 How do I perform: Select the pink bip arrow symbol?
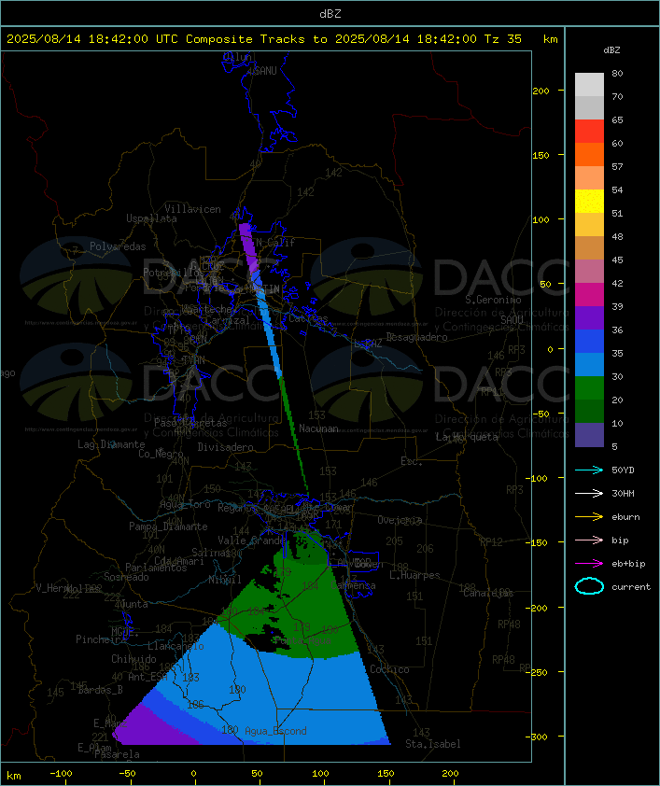589,540
